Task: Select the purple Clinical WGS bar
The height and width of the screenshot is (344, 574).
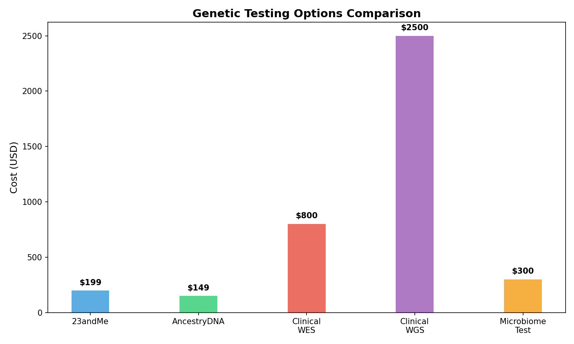Action: point(414,174)
